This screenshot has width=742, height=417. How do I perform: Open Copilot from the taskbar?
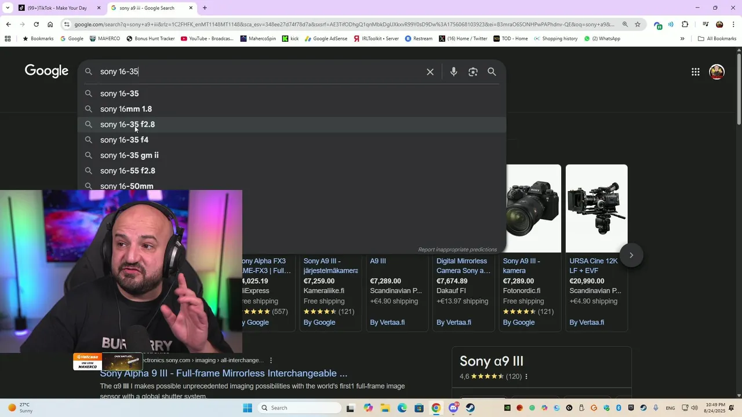(x=368, y=408)
